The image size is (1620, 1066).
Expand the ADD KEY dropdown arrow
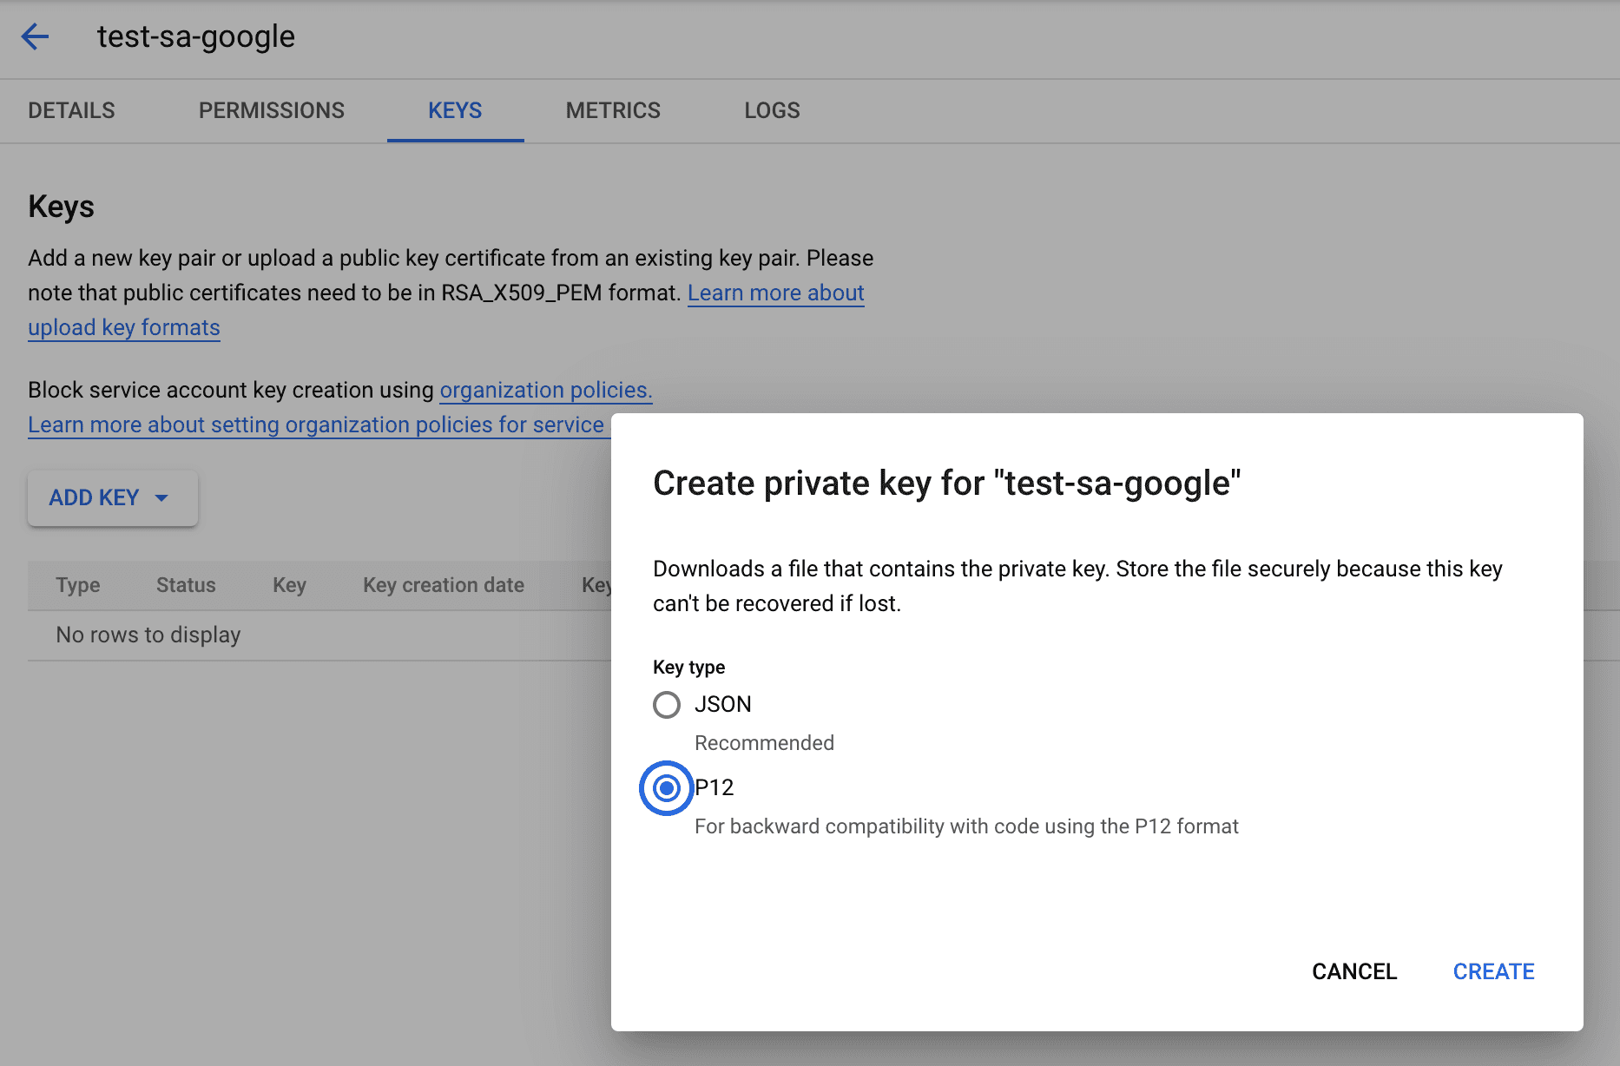[x=161, y=497]
